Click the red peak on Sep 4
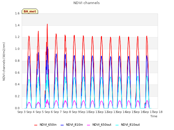 coord(38,31)
